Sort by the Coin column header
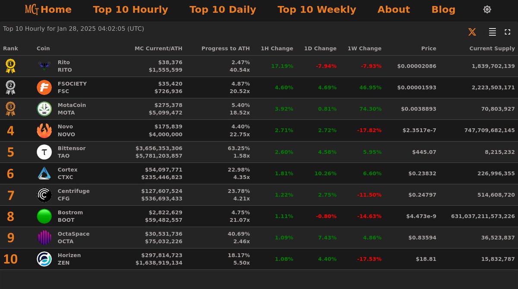 pos(43,49)
